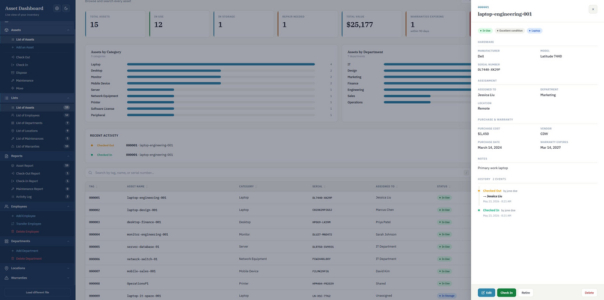
Task: Click the Dispose sidebar icon
Action: click(x=13, y=73)
